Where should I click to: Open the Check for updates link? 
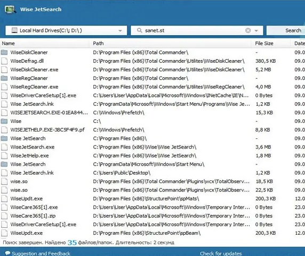(x=221, y=253)
